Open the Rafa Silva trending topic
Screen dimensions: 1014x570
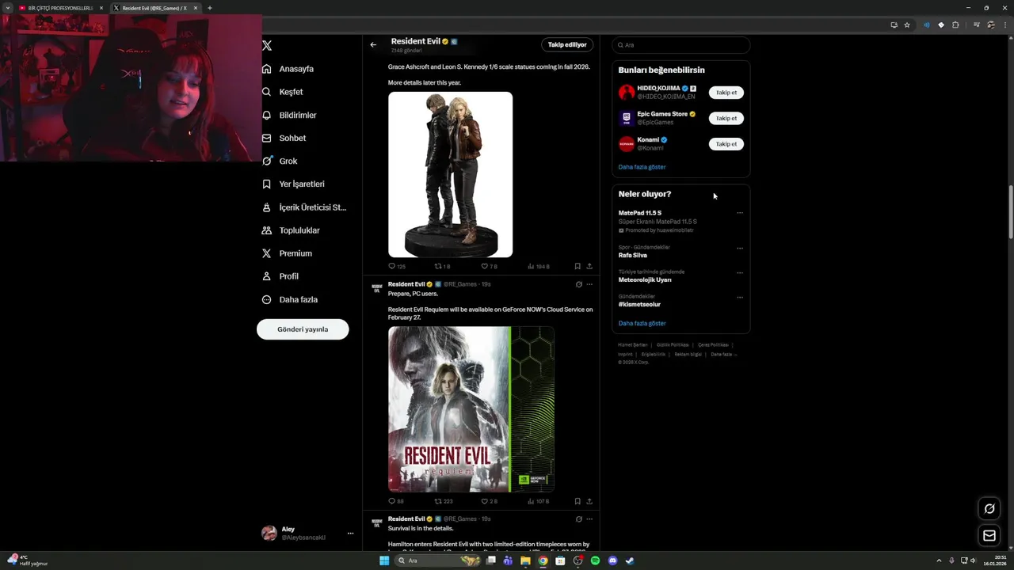click(632, 255)
